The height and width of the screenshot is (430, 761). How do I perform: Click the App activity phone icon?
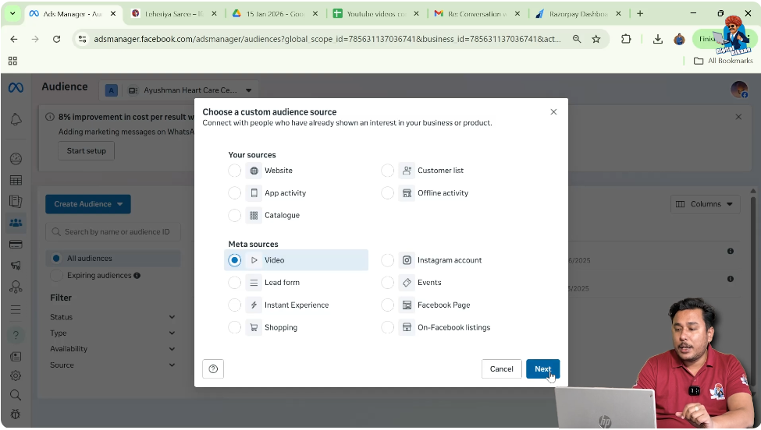point(254,192)
